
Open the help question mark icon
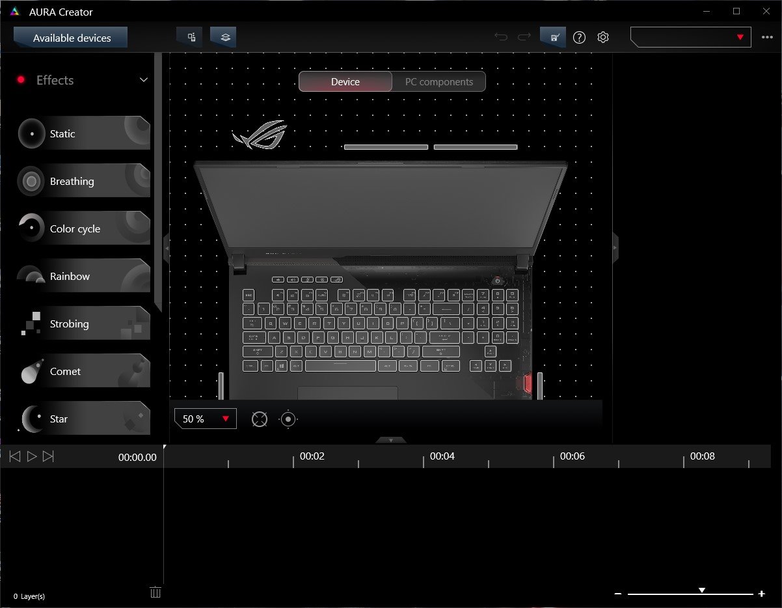coord(579,37)
